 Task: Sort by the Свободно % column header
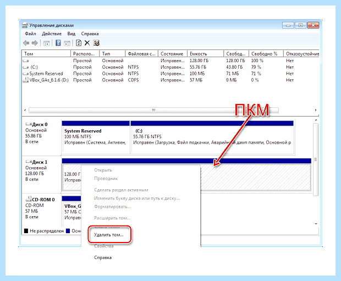(x=266, y=54)
